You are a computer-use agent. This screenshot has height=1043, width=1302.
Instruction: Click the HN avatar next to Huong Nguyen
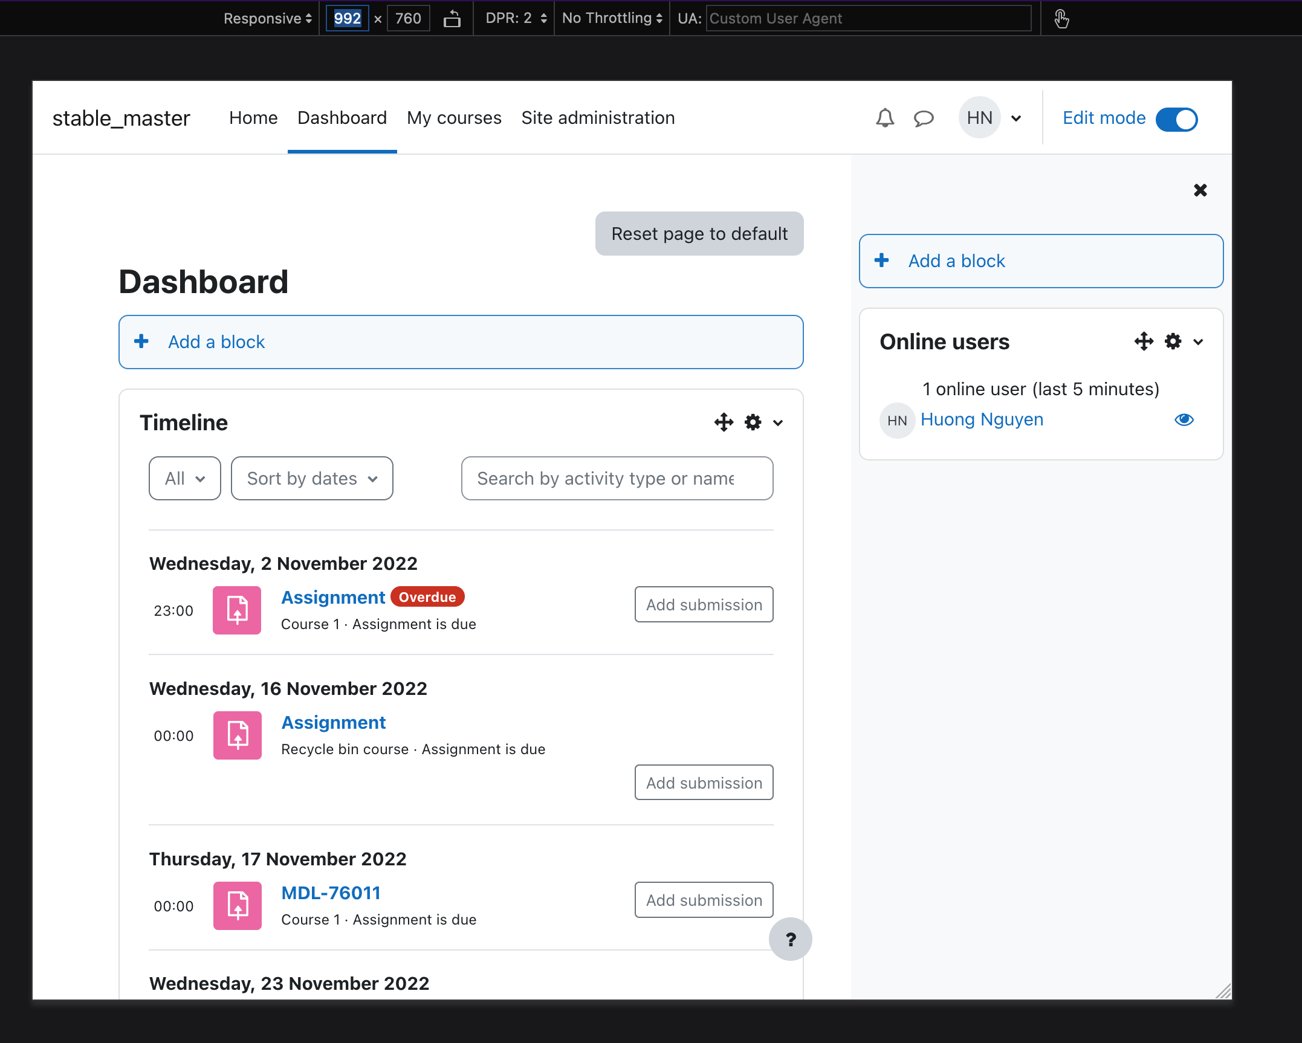897,420
